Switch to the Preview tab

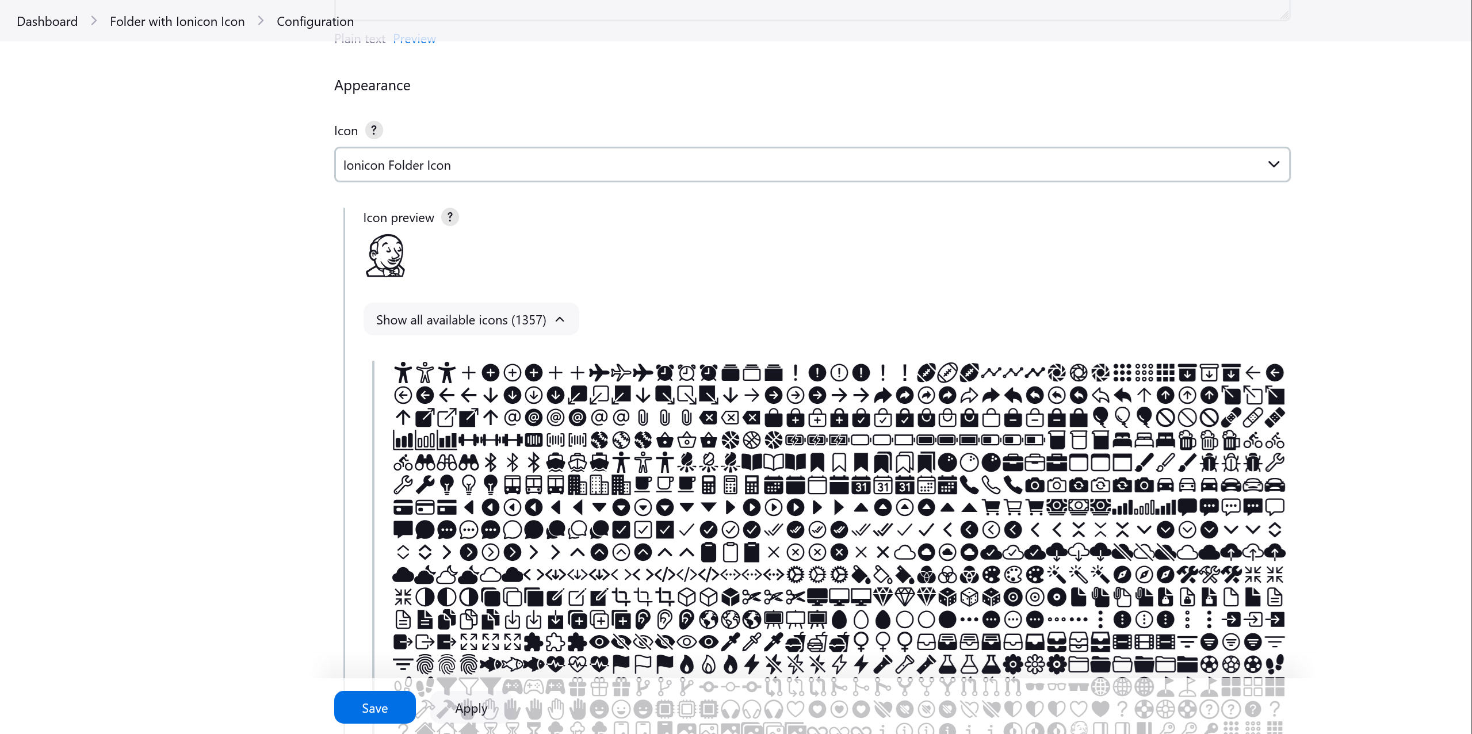tap(414, 37)
